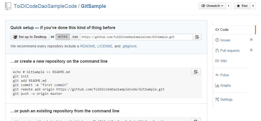
Task: Click the Settings tools icon
Action: pyautogui.click(x=217, y=99)
